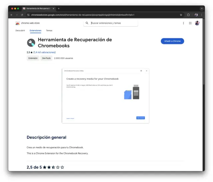Click the Chrome Web Store rainbow logo
The width and height of the screenshot is (213, 182).
[x=17, y=23]
